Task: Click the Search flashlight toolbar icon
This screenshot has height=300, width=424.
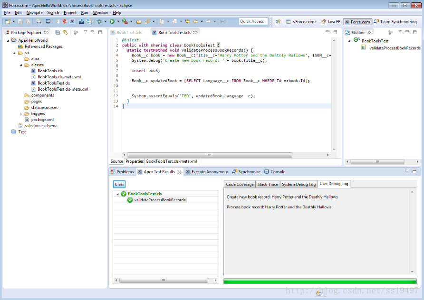Action: (147, 22)
